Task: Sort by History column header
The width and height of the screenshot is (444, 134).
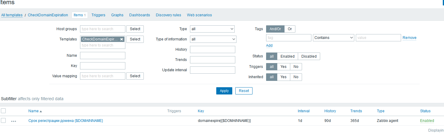Action: pos(330,111)
